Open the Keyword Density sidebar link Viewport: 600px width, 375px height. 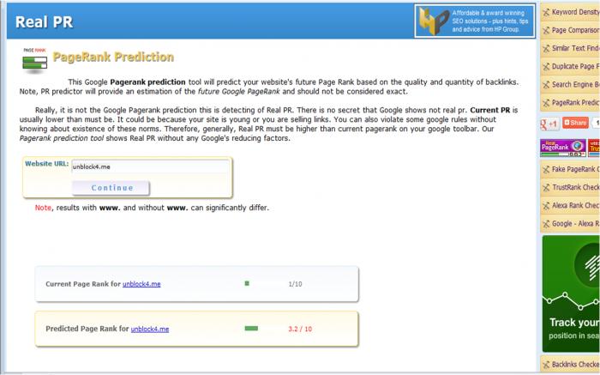pyautogui.click(x=575, y=12)
